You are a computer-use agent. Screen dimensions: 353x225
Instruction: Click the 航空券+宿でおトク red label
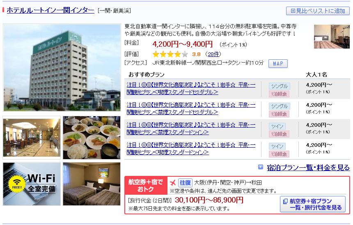click(146, 185)
